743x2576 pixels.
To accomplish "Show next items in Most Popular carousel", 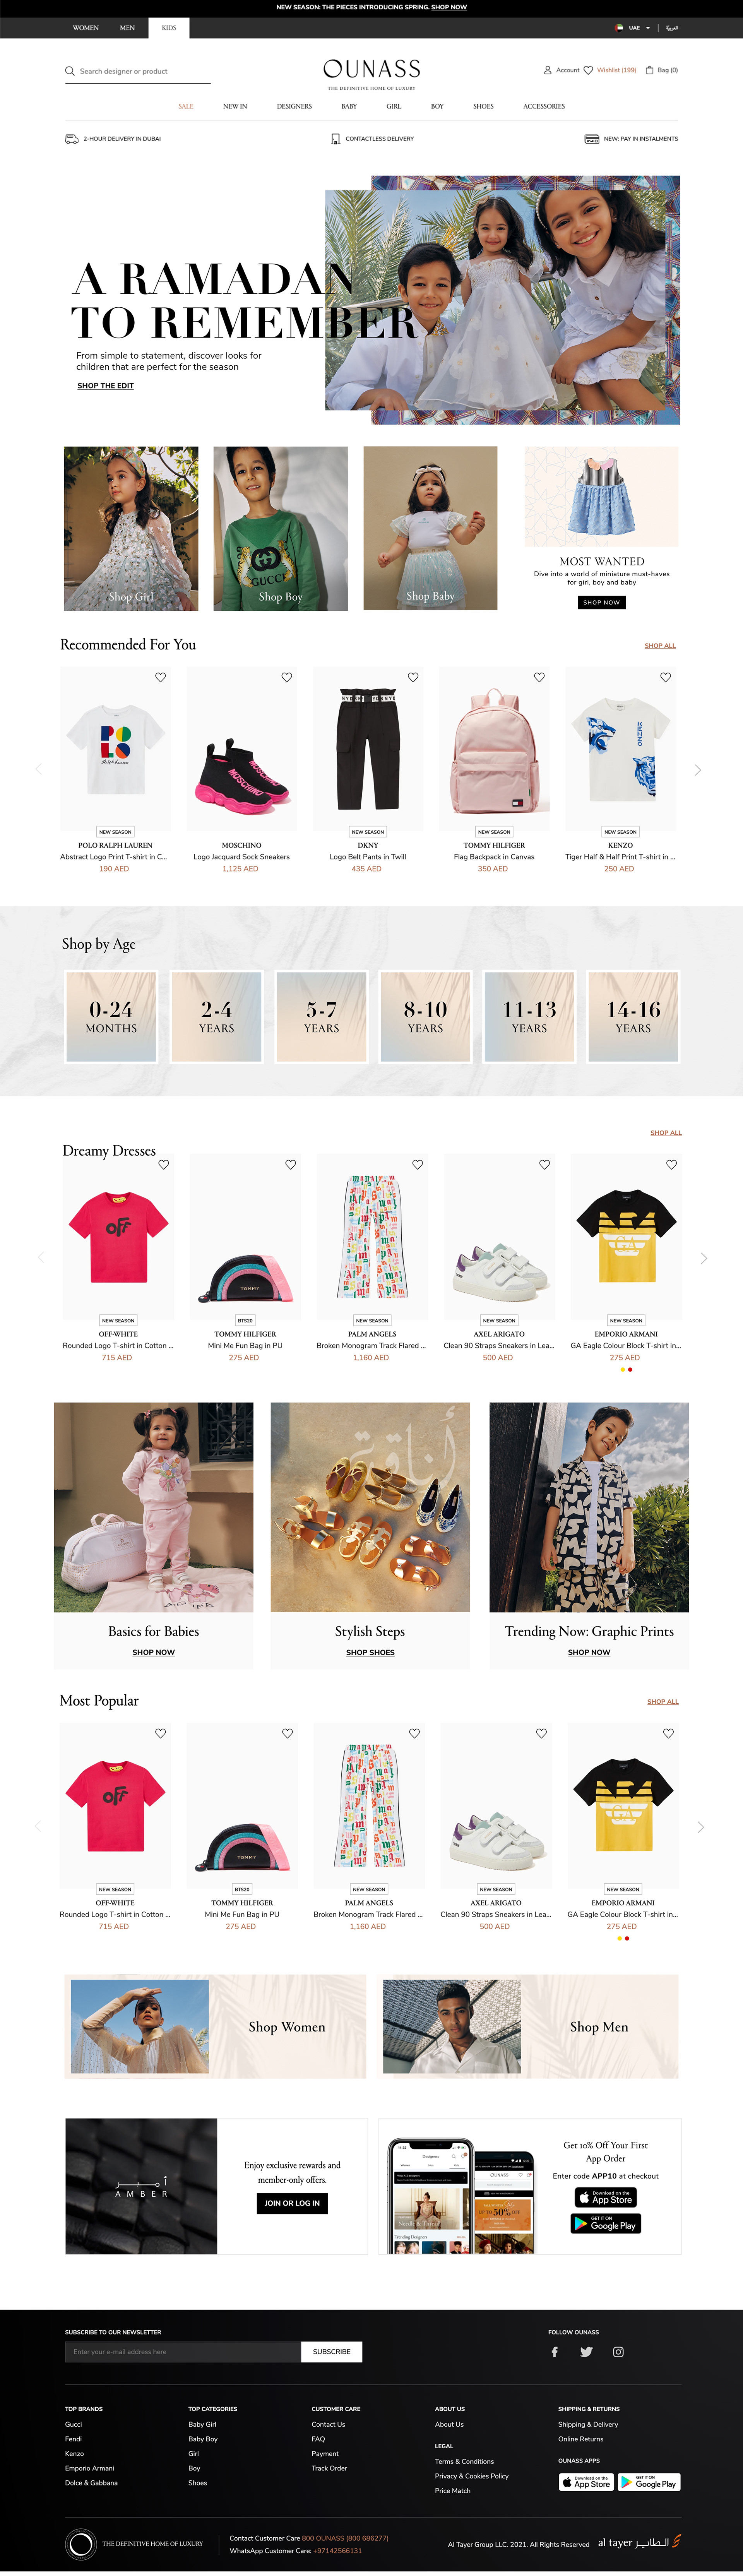I will coord(700,1826).
